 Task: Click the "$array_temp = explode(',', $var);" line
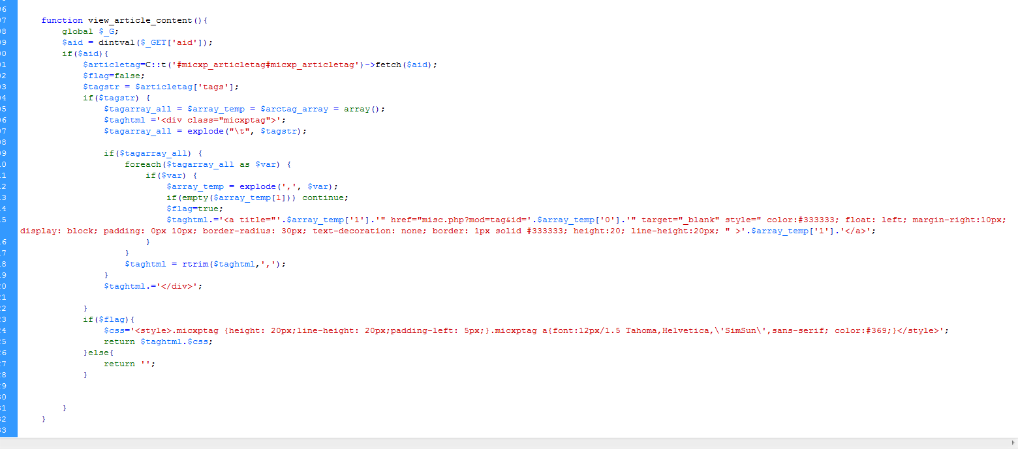point(253,186)
